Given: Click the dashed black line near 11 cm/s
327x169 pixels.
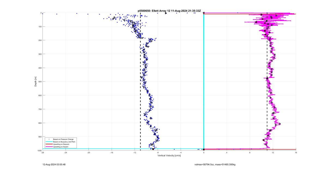Looking at the screenshot, I should [x=267, y=82].
